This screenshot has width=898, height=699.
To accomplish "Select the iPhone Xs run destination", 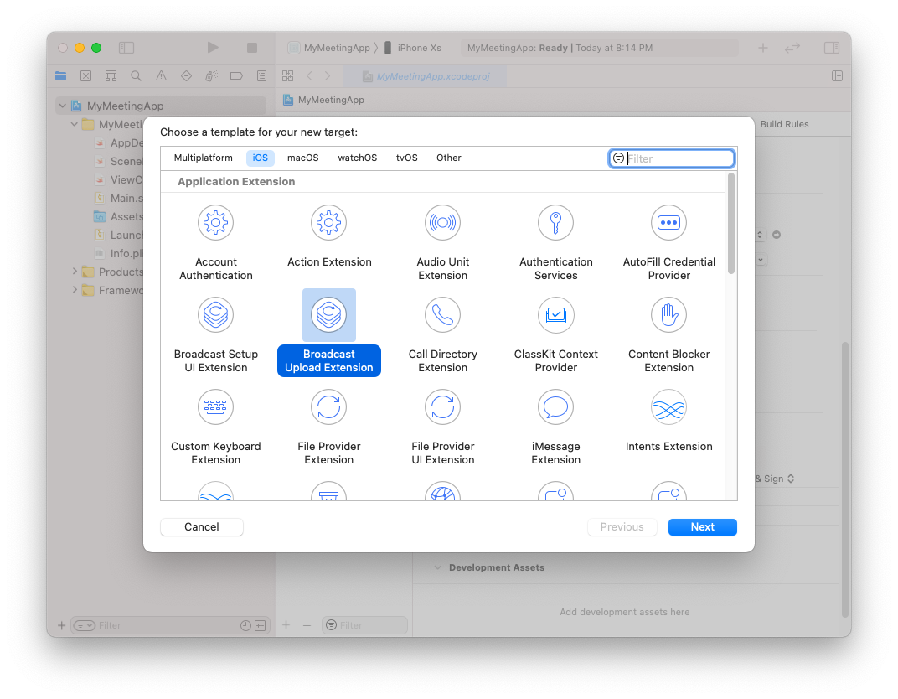I will tap(412, 48).
